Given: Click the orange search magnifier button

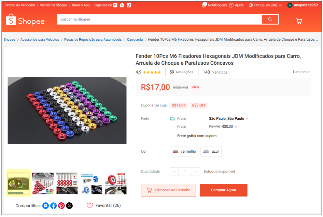Looking at the screenshot, I should click(270, 20).
